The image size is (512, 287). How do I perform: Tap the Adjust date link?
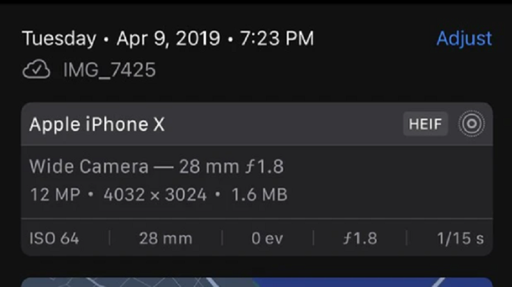464,38
